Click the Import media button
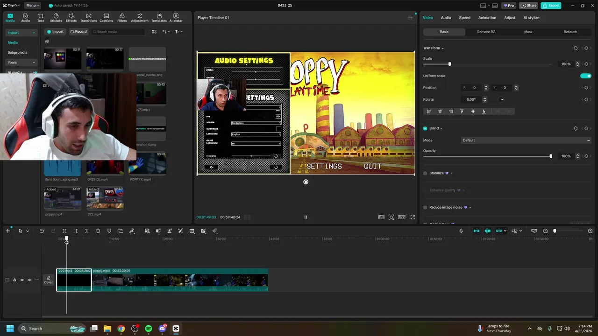 [x=55, y=32]
